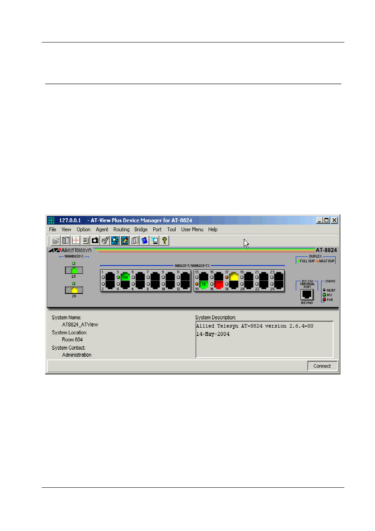Click the red-line split arrows toolbar icon
375x531 pixels.
pyautogui.click(x=75, y=240)
